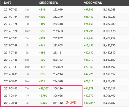Image resolution: width=129 pixels, height=107 pixels.
Task: Select date 2017-08-02
Action: click(11, 81)
